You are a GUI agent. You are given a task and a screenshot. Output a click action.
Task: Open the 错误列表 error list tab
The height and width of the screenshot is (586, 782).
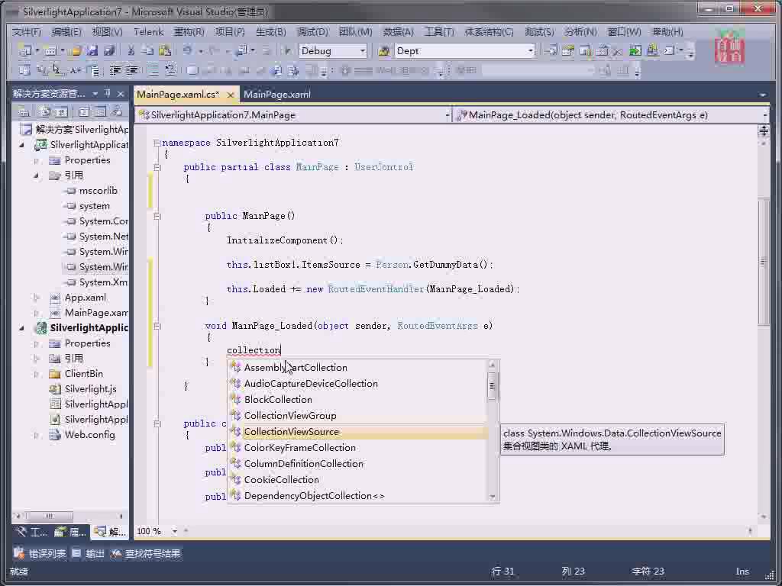pyautogui.click(x=40, y=554)
